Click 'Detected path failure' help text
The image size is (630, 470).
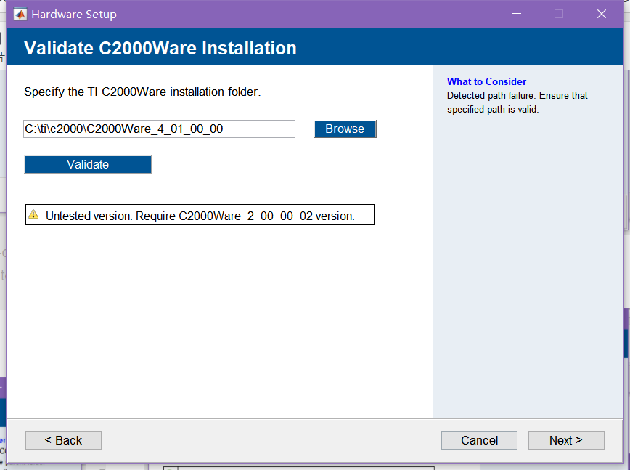pyautogui.click(x=517, y=102)
